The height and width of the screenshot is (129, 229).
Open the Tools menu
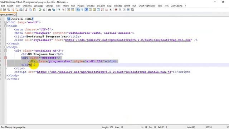[x=58, y=6]
